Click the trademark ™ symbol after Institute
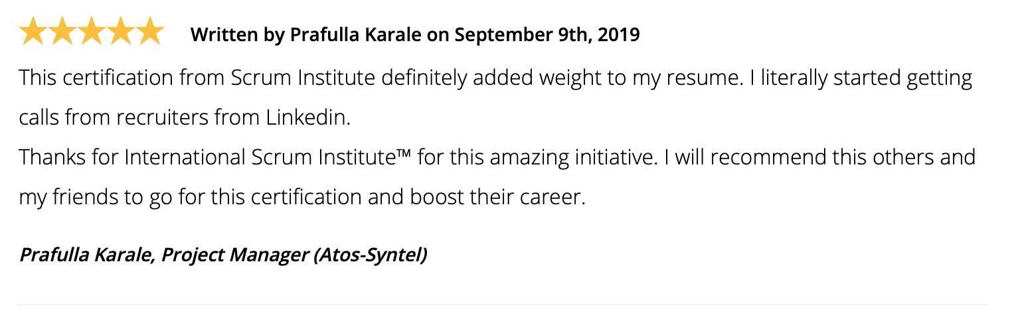Image resolution: width=1014 pixels, height=319 pixels. pyautogui.click(x=403, y=154)
